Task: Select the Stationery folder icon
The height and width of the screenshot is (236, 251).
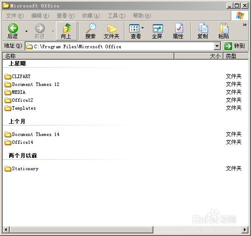Action: pyautogui.click(x=8, y=168)
